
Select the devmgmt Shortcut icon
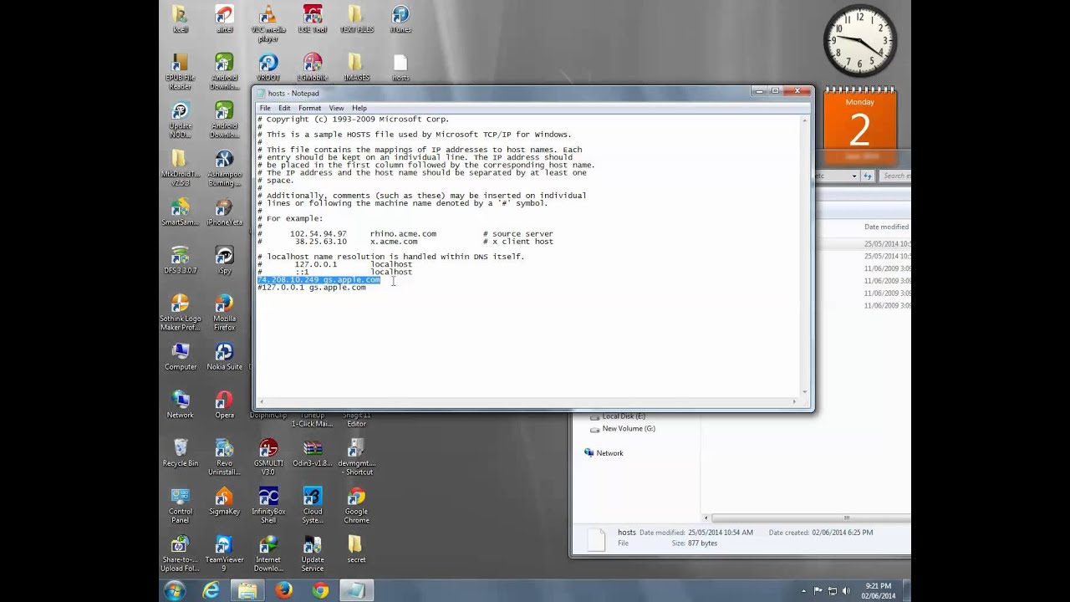click(x=356, y=457)
